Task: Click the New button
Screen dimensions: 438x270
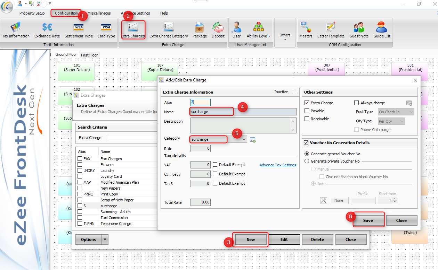Action: [x=251, y=239]
